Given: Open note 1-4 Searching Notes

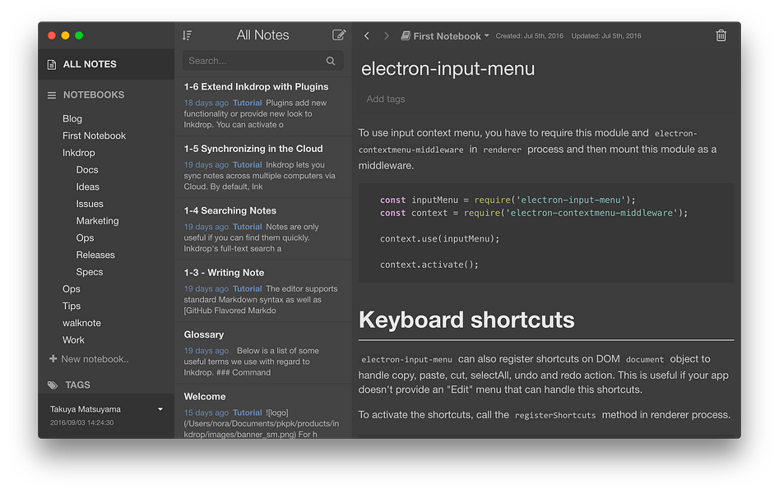Looking at the screenshot, I should 262,229.
